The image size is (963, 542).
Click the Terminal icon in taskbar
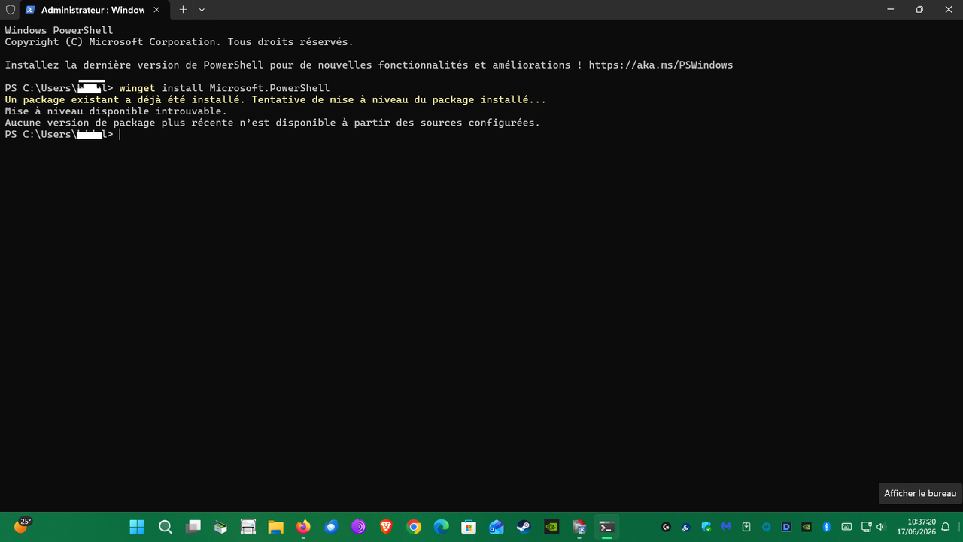(x=606, y=527)
